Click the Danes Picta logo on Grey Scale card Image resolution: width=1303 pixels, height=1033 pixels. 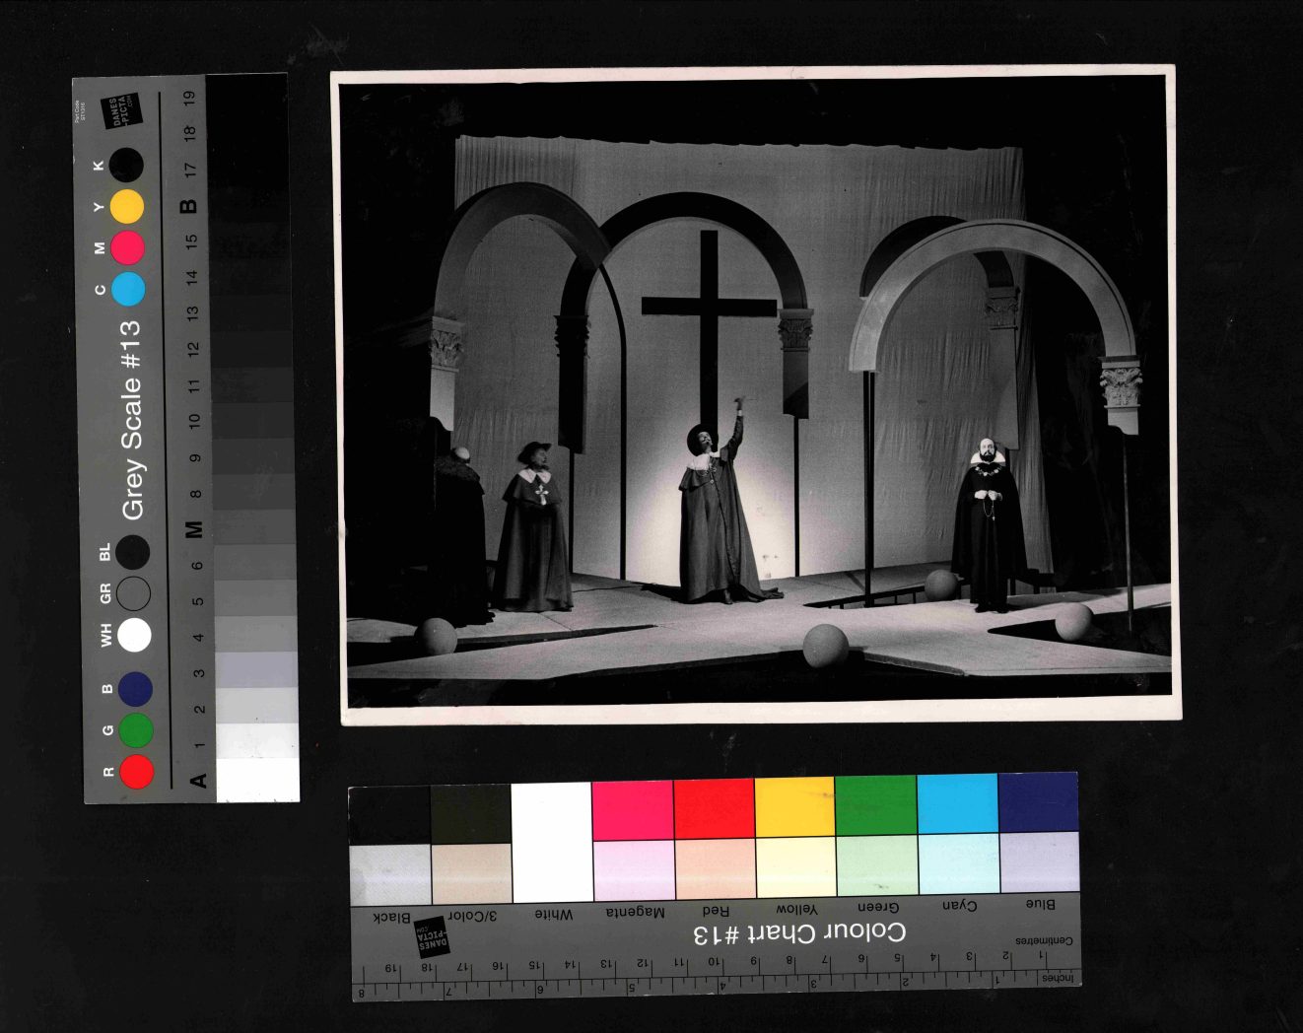pyautogui.click(x=121, y=111)
